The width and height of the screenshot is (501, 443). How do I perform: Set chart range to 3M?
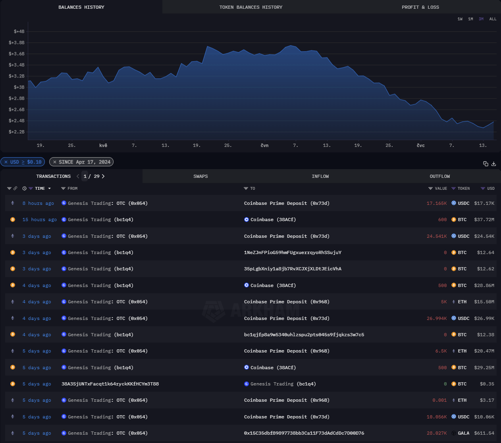coord(481,19)
